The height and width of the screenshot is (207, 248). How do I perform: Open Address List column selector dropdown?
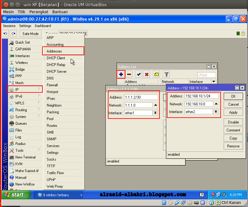(x=214, y=81)
